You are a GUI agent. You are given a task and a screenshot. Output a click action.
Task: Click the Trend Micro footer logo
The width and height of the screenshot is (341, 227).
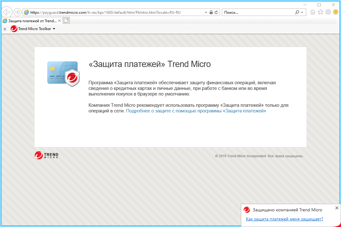coord(47,155)
